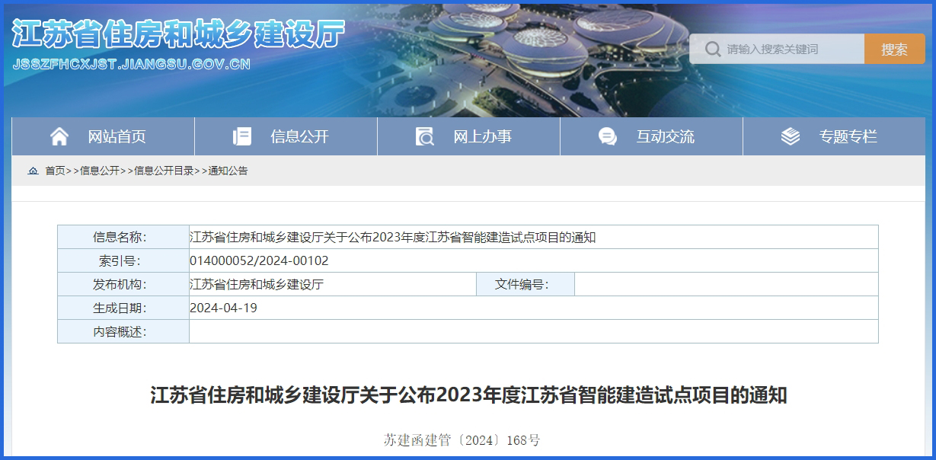Click the 发布机构 label cell
Viewport: 936px width, 460px height.
click(123, 284)
